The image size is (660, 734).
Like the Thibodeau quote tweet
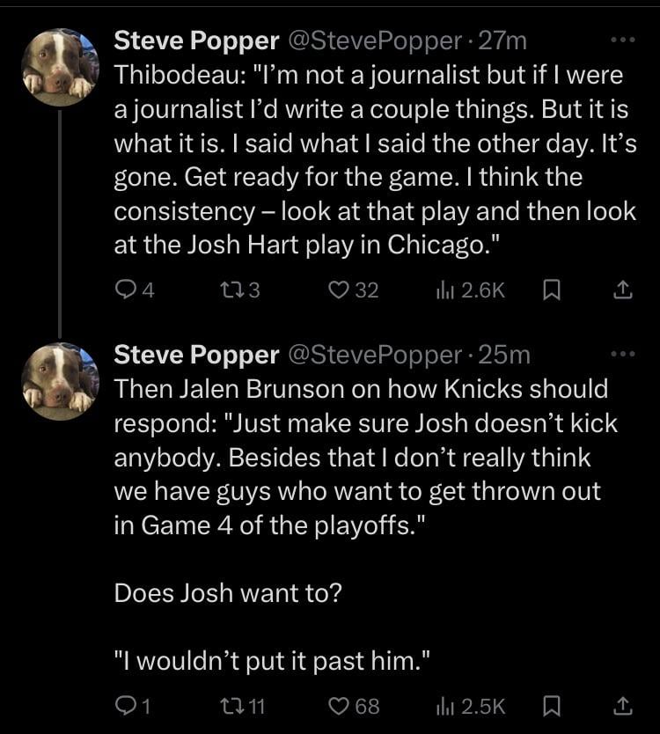339,290
